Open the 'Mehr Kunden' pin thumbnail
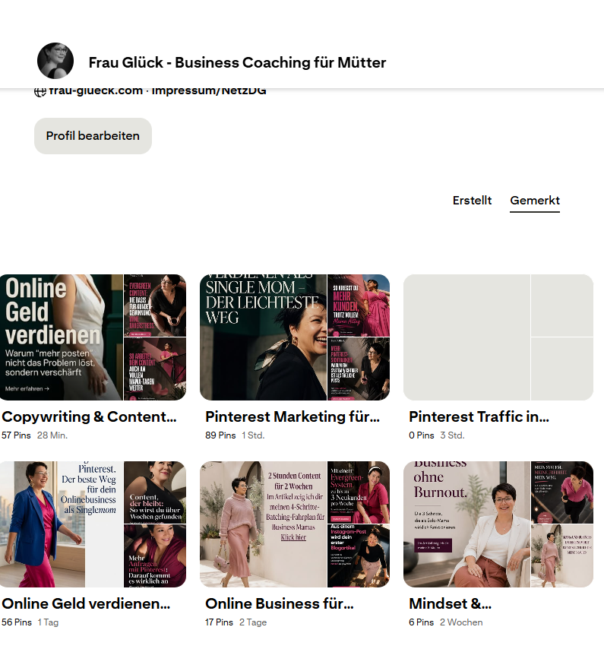The width and height of the screenshot is (604, 649). 359,306
